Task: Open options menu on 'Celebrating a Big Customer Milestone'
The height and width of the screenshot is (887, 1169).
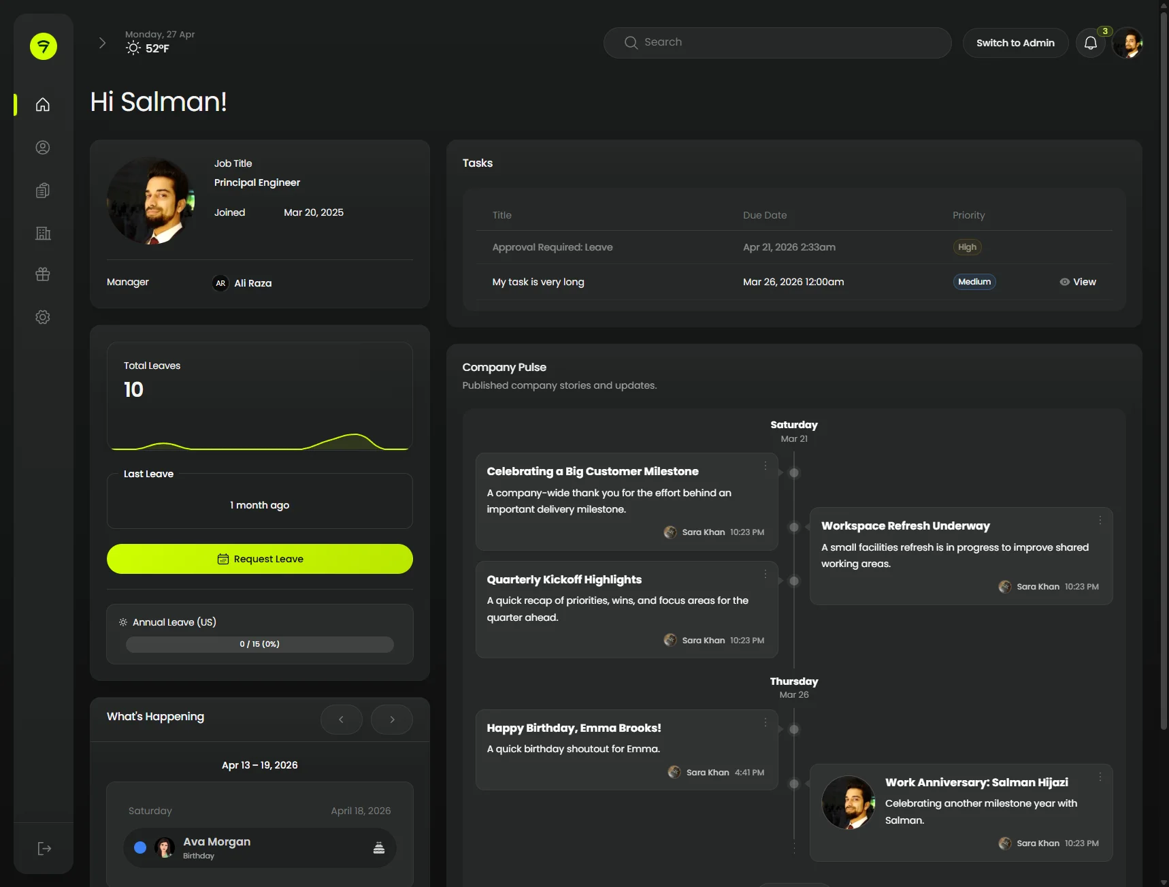Action: click(x=765, y=466)
